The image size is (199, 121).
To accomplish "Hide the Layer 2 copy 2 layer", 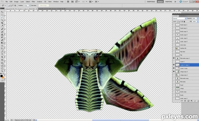I will 174,65.
